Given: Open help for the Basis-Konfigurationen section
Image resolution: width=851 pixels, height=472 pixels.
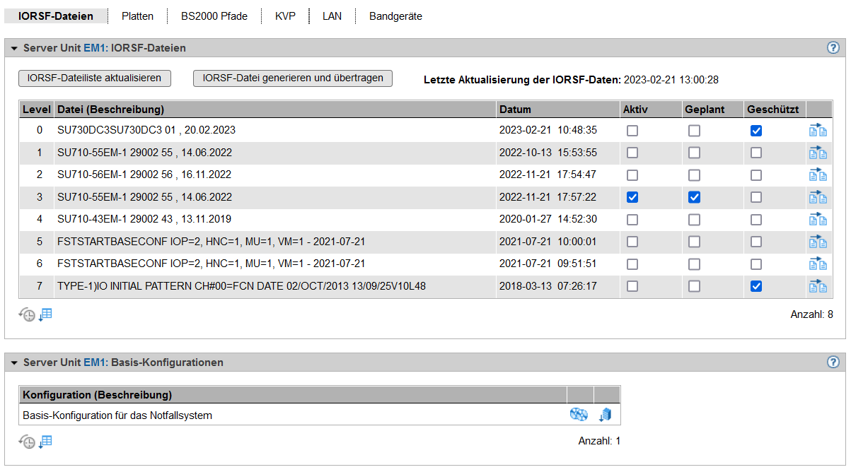Looking at the screenshot, I should (833, 362).
